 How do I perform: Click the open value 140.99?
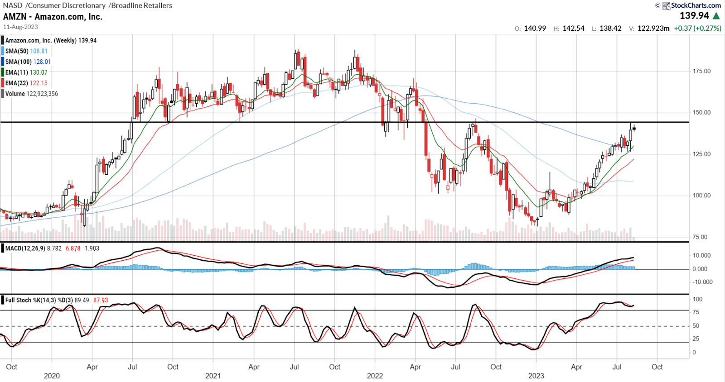(x=535, y=28)
